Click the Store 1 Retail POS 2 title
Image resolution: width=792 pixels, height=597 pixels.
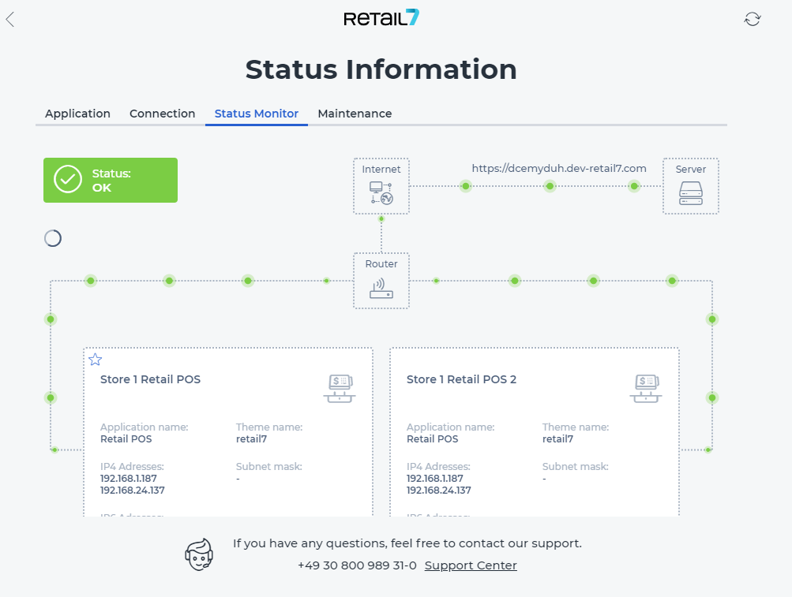click(x=461, y=379)
